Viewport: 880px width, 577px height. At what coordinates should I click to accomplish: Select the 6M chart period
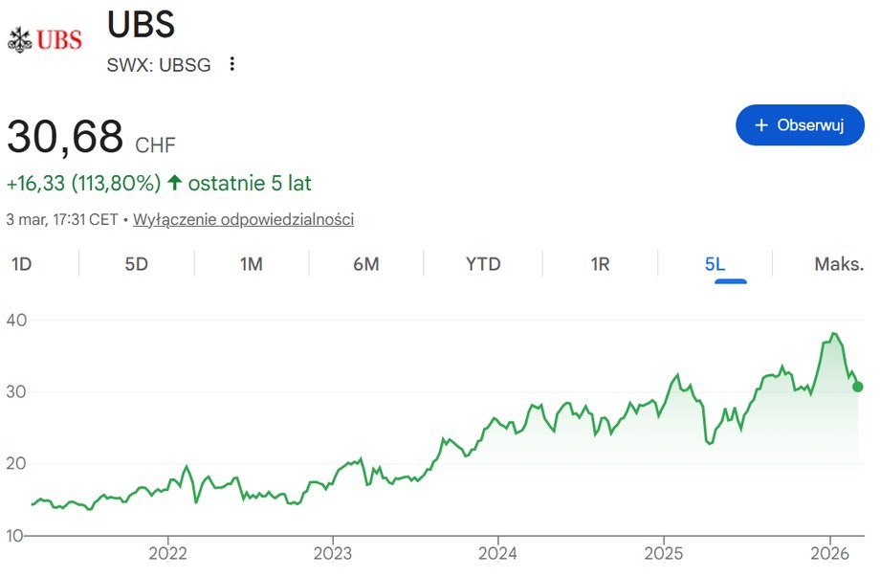pos(365,263)
